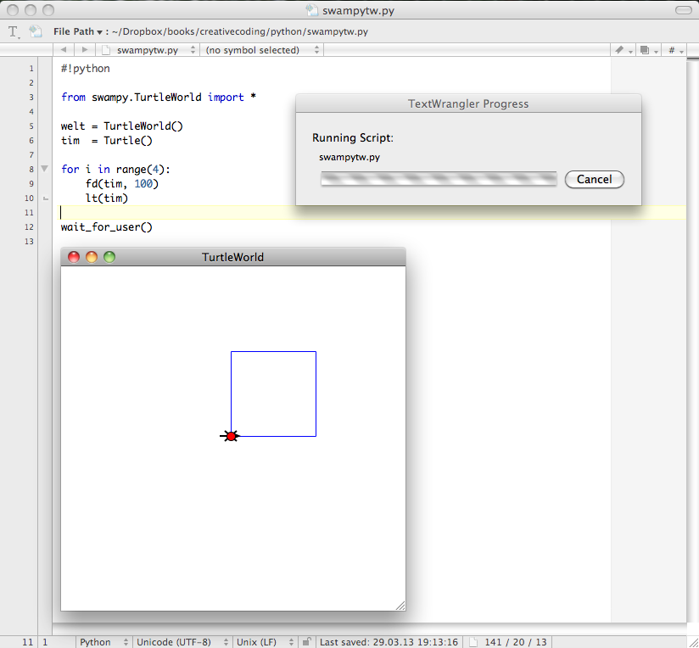Go to previous document with left arrow

64,50
